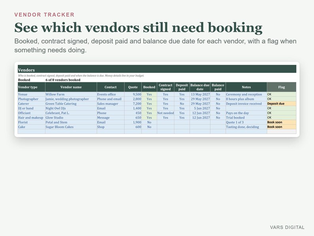Select the 'Book soon' flag for Cake

point(282,127)
